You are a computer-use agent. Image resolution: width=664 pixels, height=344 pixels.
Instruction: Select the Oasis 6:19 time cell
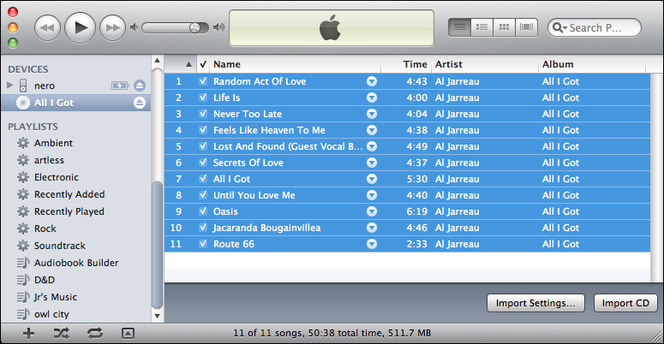416,211
